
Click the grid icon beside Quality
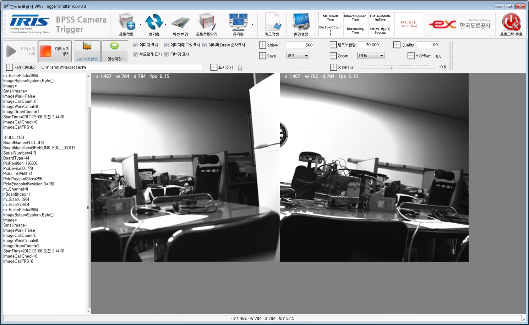[x=397, y=45]
